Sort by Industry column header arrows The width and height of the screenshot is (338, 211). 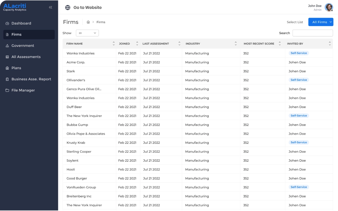pyautogui.click(x=236, y=44)
